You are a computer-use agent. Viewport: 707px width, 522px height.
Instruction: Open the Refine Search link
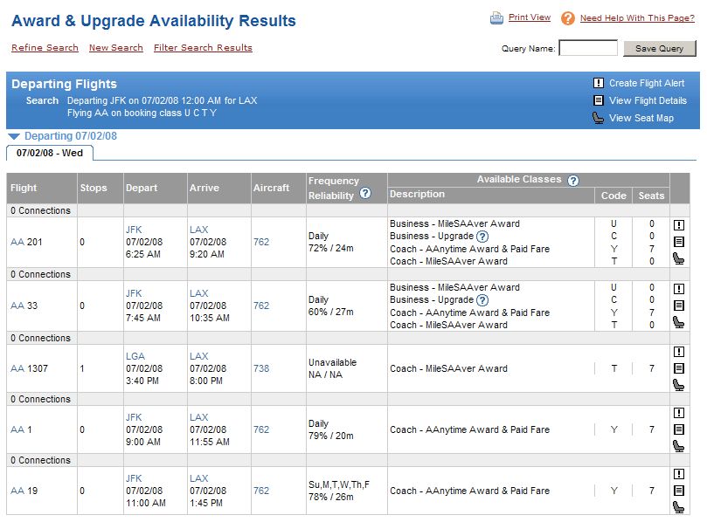pos(45,48)
